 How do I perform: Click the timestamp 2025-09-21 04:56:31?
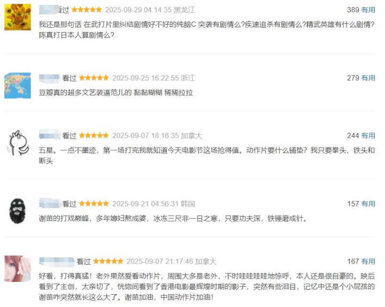click(x=145, y=204)
